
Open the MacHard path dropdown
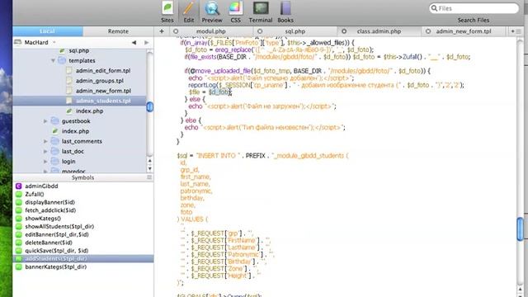(35, 42)
